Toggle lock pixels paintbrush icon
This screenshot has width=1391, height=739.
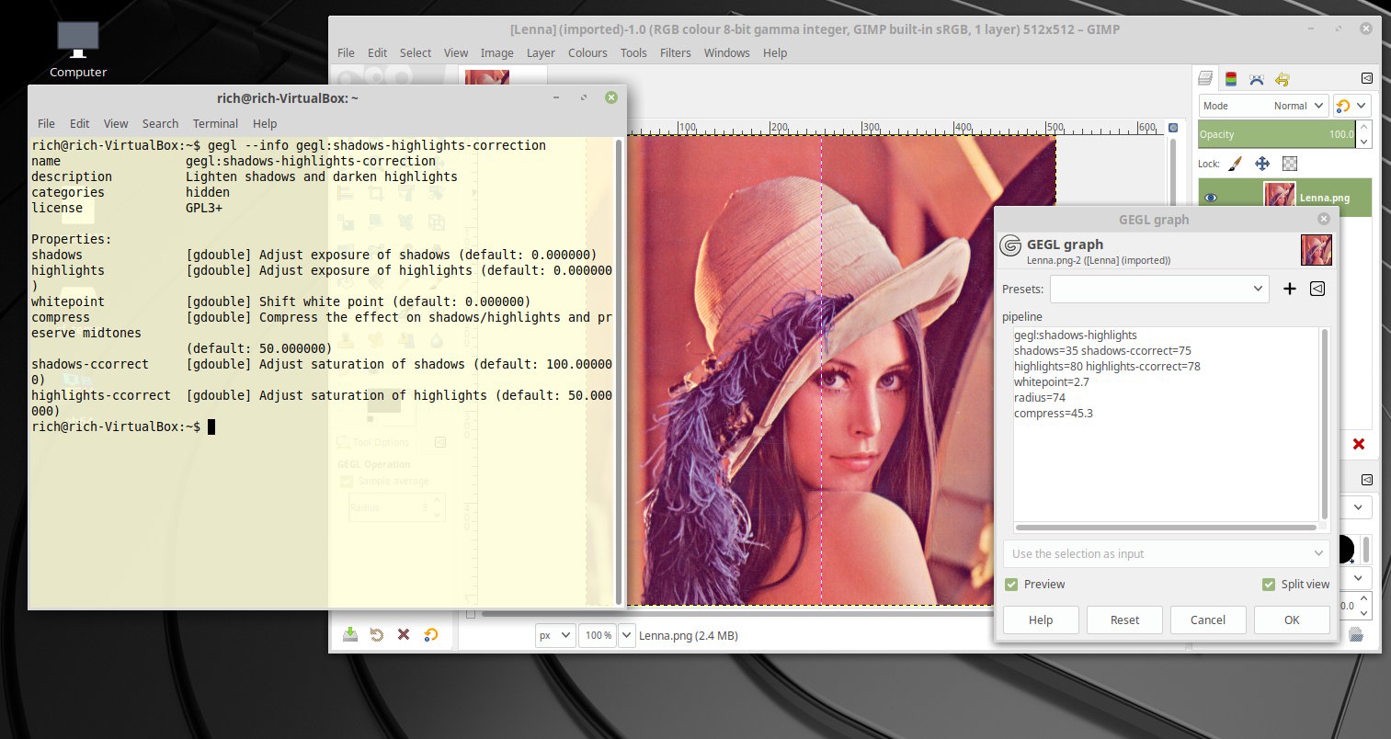[x=1236, y=164]
